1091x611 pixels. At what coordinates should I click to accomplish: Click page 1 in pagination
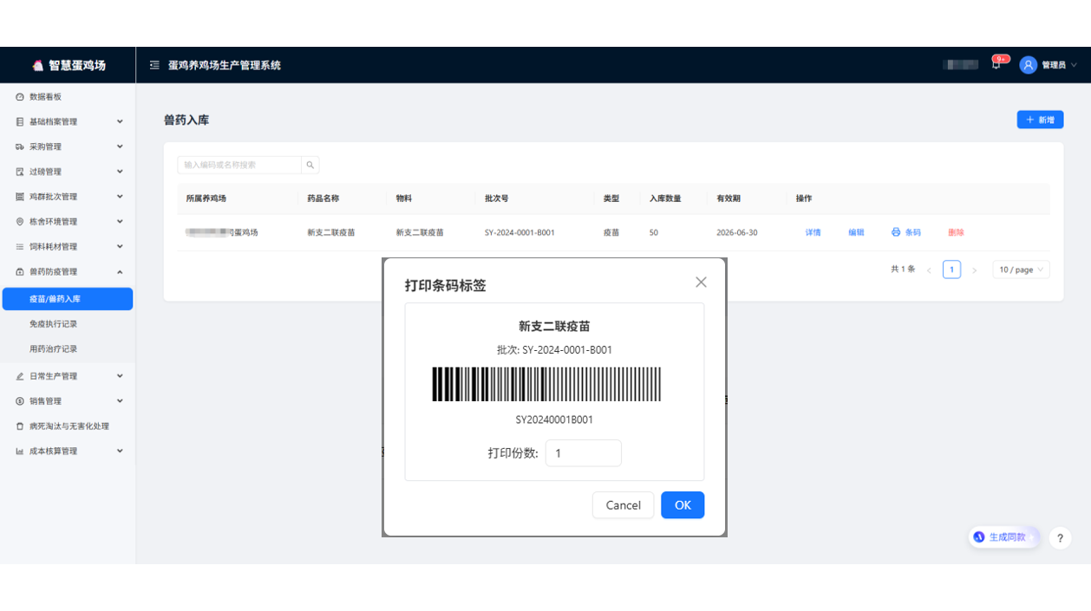click(x=951, y=270)
